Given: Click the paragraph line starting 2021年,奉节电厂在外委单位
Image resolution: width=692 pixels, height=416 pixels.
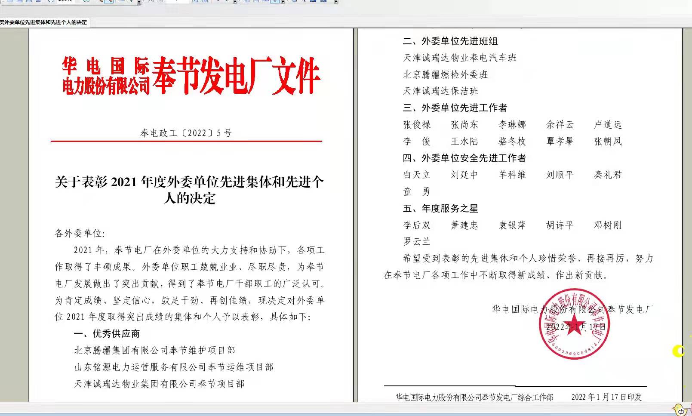Looking at the screenshot, I should point(199,250).
